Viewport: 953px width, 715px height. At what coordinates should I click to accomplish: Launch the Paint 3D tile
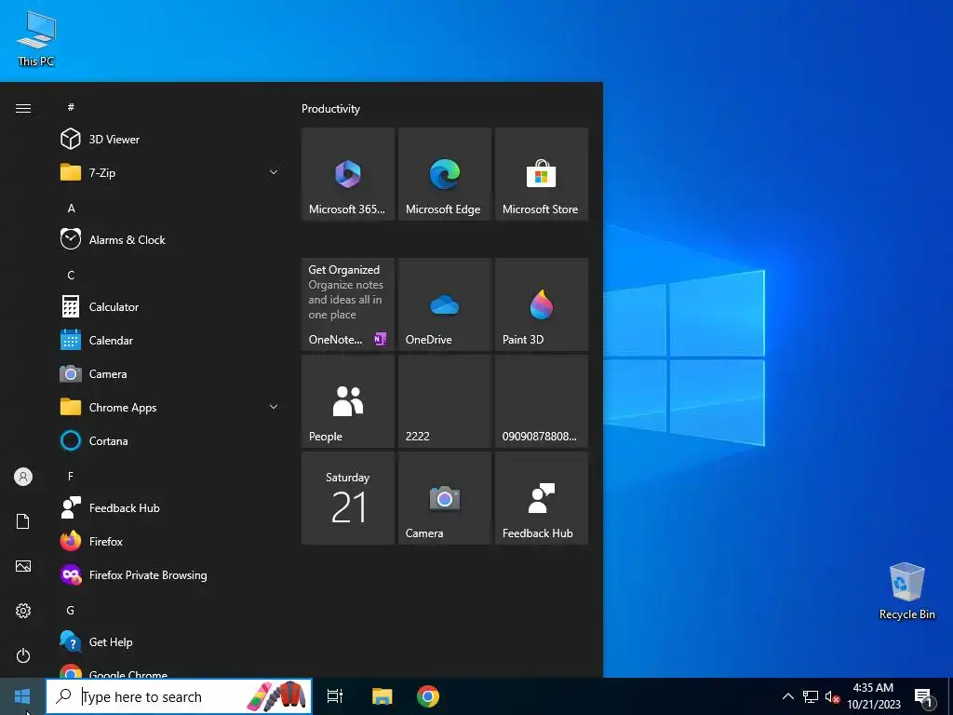[542, 304]
